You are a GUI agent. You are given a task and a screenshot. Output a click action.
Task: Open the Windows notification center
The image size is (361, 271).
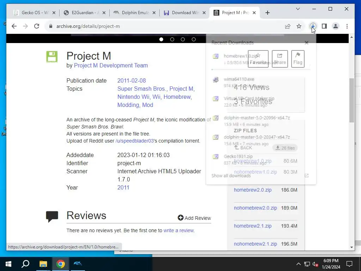349,264
